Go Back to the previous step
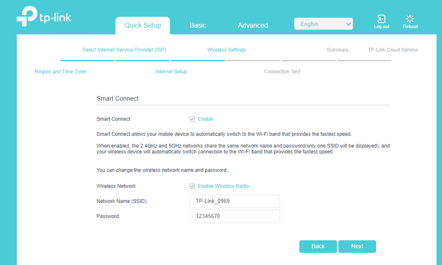The height and width of the screenshot is (265, 442). coord(318,247)
